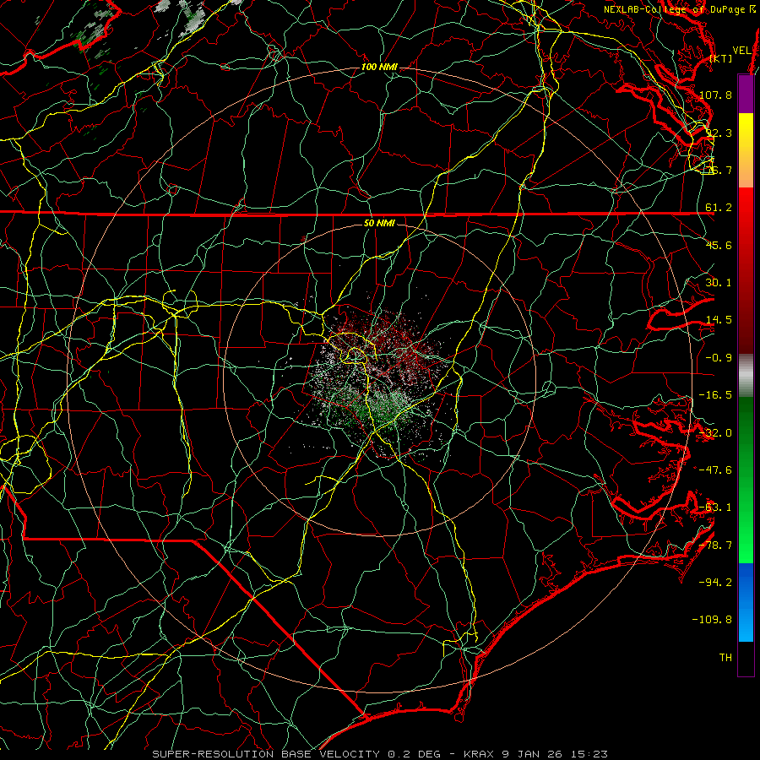
Task: Click the -0.9 velocity scale value
Action: point(719,358)
